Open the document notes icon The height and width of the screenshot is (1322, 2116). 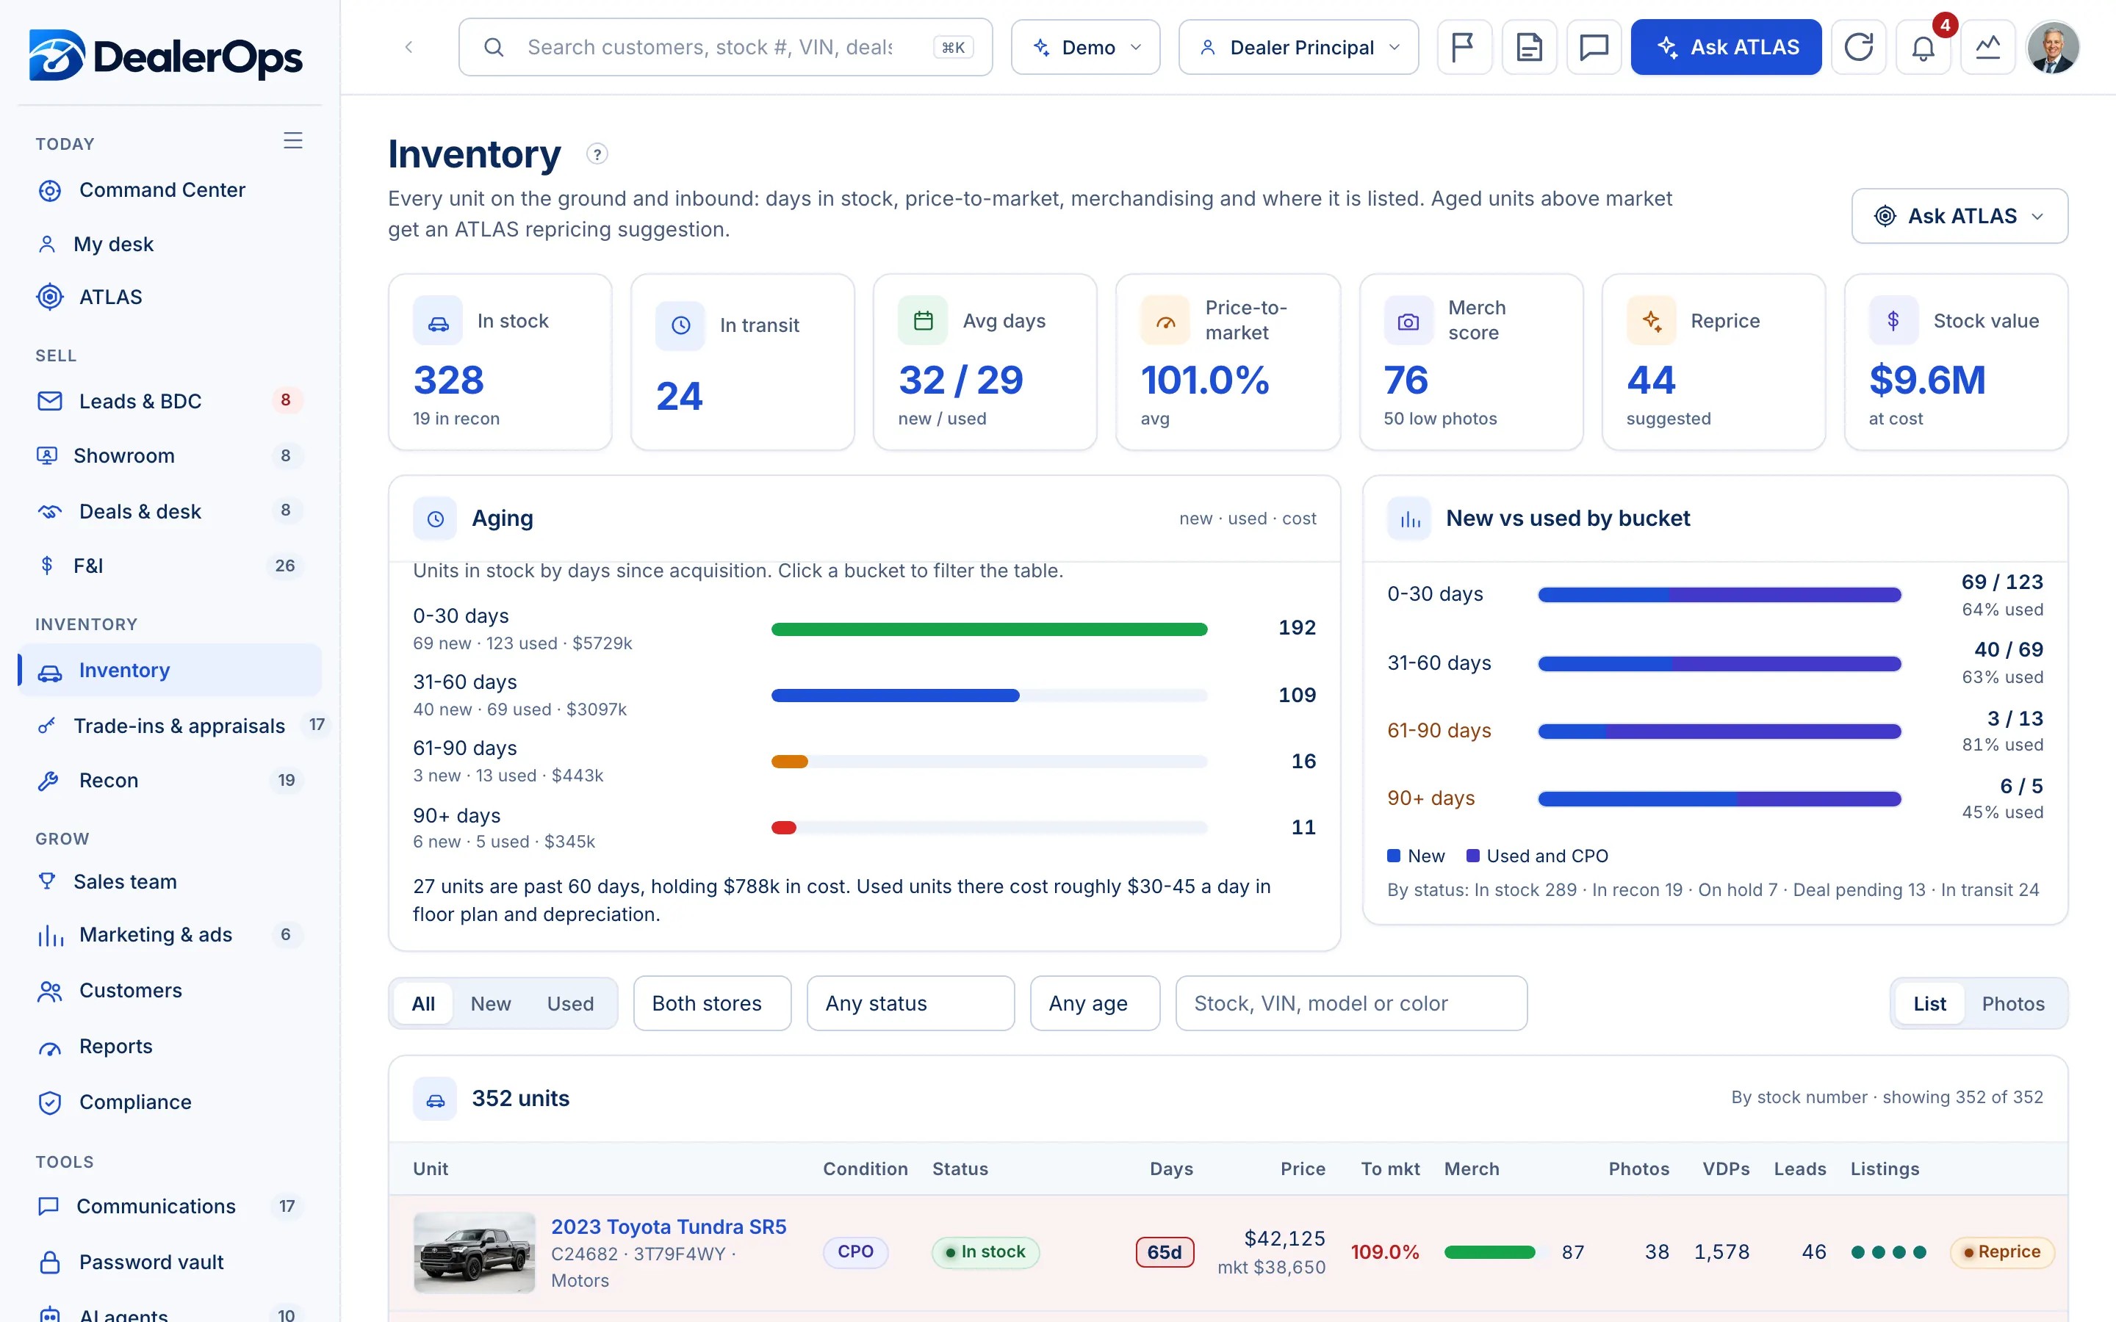[x=1528, y=47]
